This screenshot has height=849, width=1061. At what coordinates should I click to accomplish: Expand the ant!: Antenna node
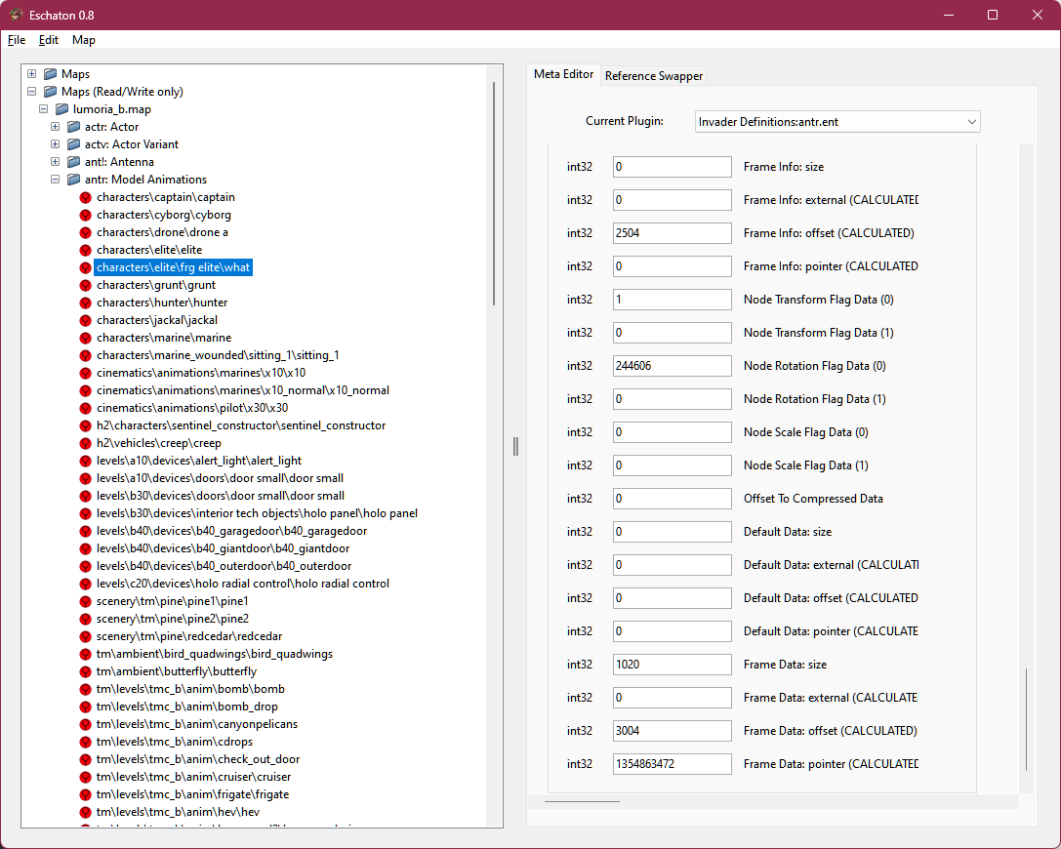coord(55,161)
